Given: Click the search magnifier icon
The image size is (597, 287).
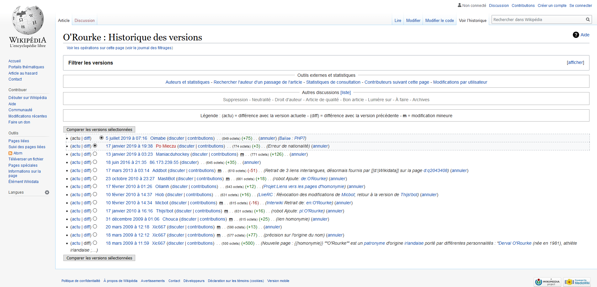Looking at the screenshot, I should click(x=588, y=20).
